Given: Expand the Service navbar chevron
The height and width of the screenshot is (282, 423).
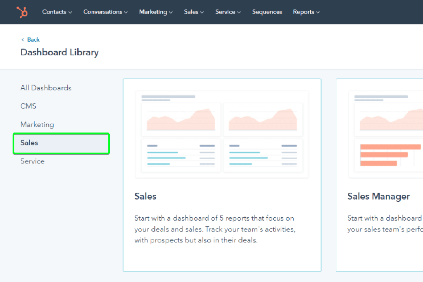Looking at the screenshot, I should point(239,12).
